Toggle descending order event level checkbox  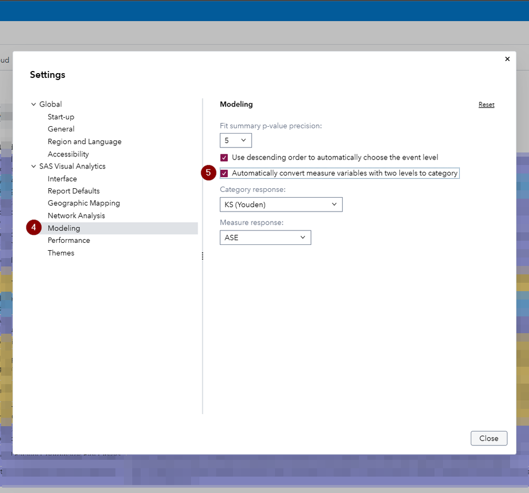[224, 157]
